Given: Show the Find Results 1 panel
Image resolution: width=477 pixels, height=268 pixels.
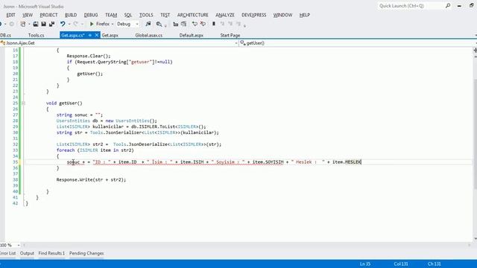Looking at the screenshot, I should click(x=51, y=253).
